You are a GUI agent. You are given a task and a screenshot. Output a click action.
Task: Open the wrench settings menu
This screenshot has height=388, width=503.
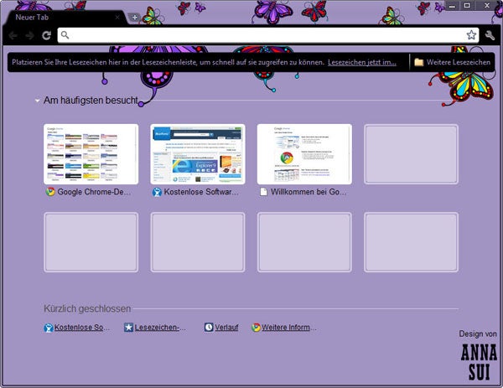tap(490, 35)
